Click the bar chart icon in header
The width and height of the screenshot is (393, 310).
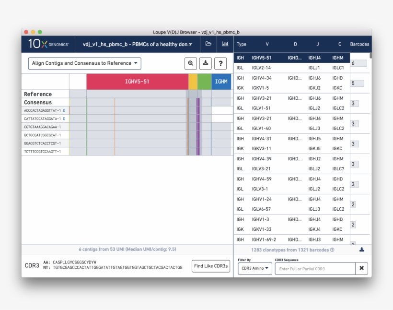(x=225, y=44)
